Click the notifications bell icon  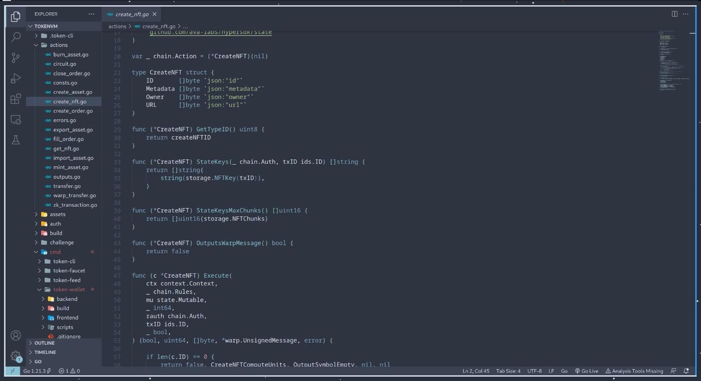point(686,371)
